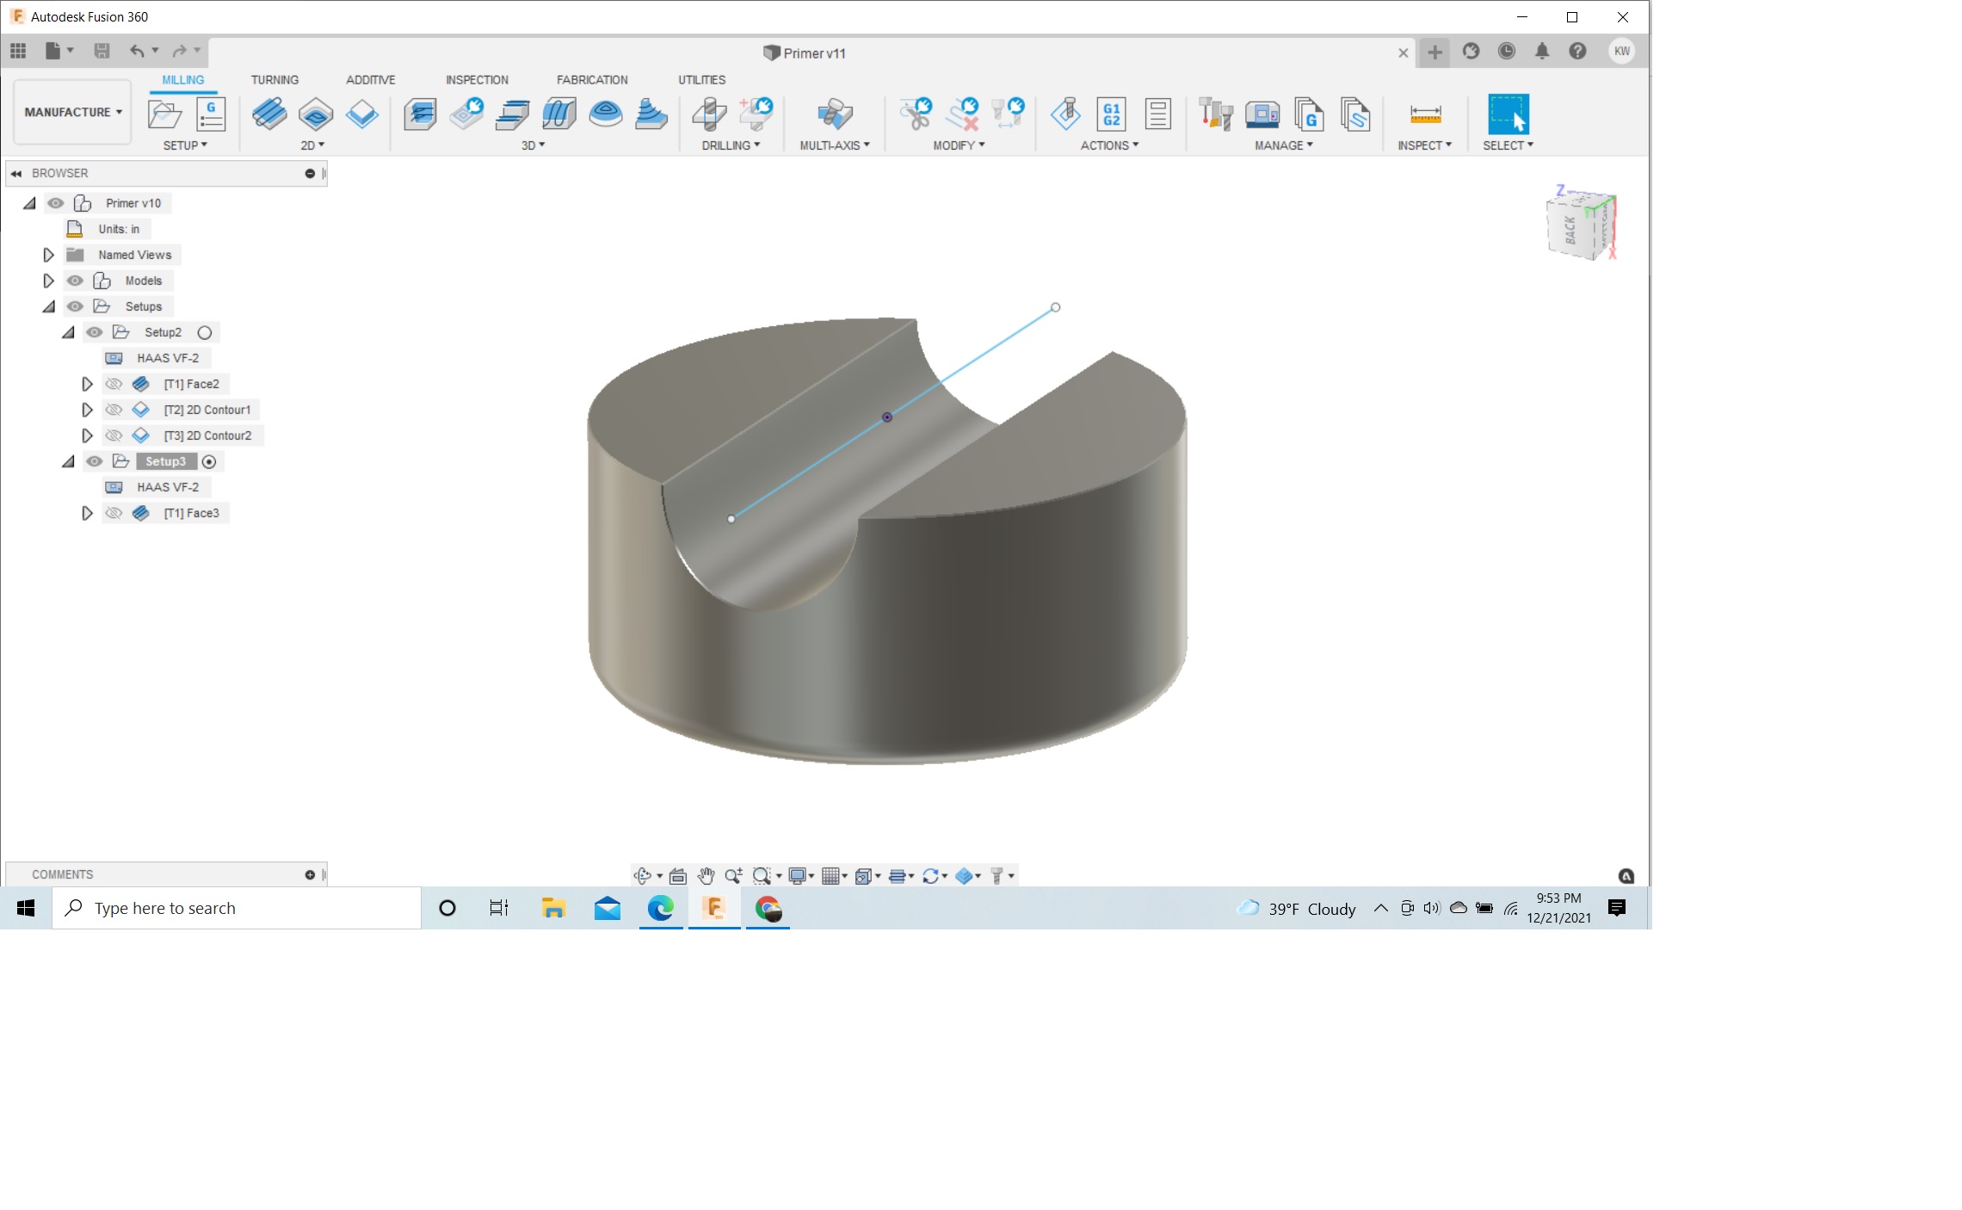Screen dimensions: 1962x1210
Task: Switch to the TURNING tab
Action: click(x=275, y=80)
